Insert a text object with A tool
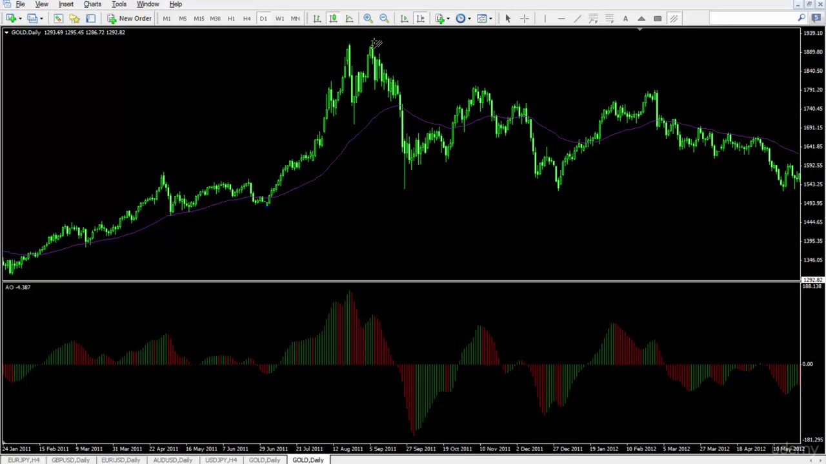Viewport: 826px width, 464px height. pos(625,19)
